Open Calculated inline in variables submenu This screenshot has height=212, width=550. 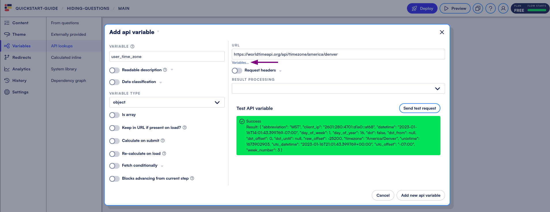(66, 57)
